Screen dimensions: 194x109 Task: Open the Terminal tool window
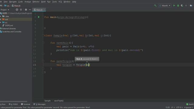pyautogui.click(x=25, y=104)
